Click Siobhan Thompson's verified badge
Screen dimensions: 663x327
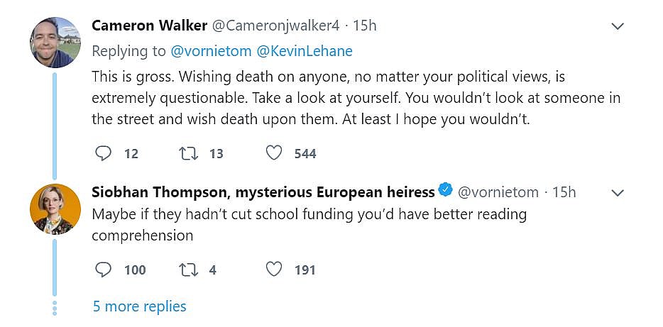point(446,190)
